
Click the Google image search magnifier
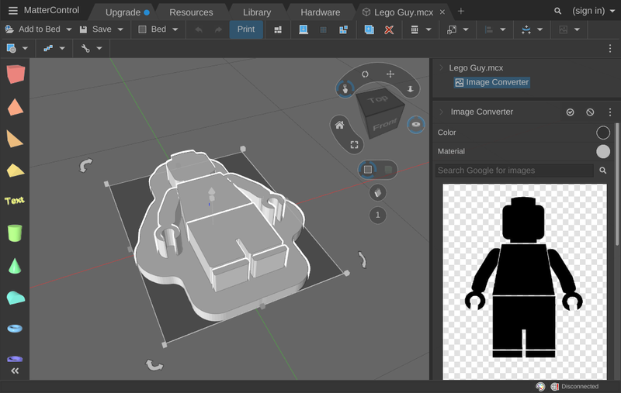pos(603,171)
